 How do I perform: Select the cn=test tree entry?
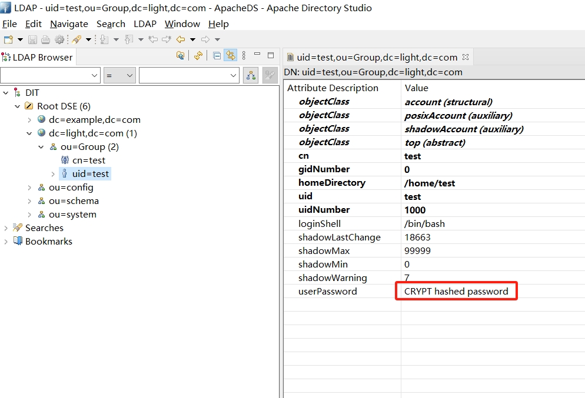[x=88, y=160]
